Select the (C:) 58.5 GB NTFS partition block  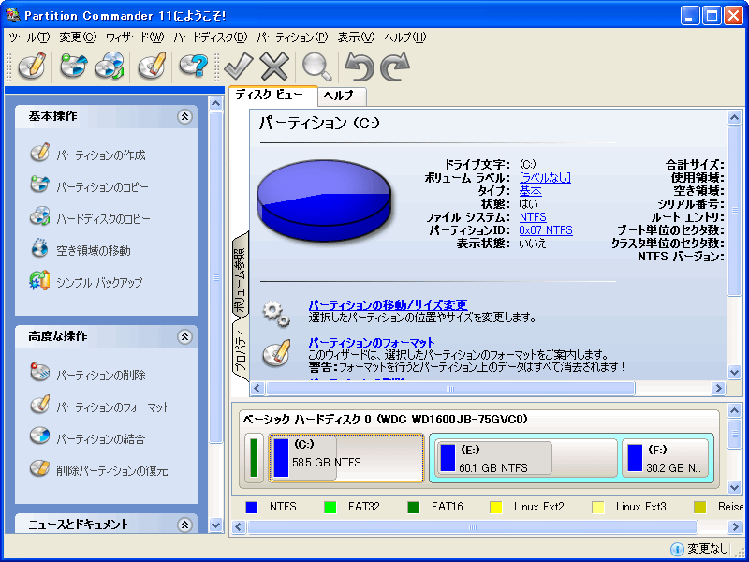tap(346, 458)
